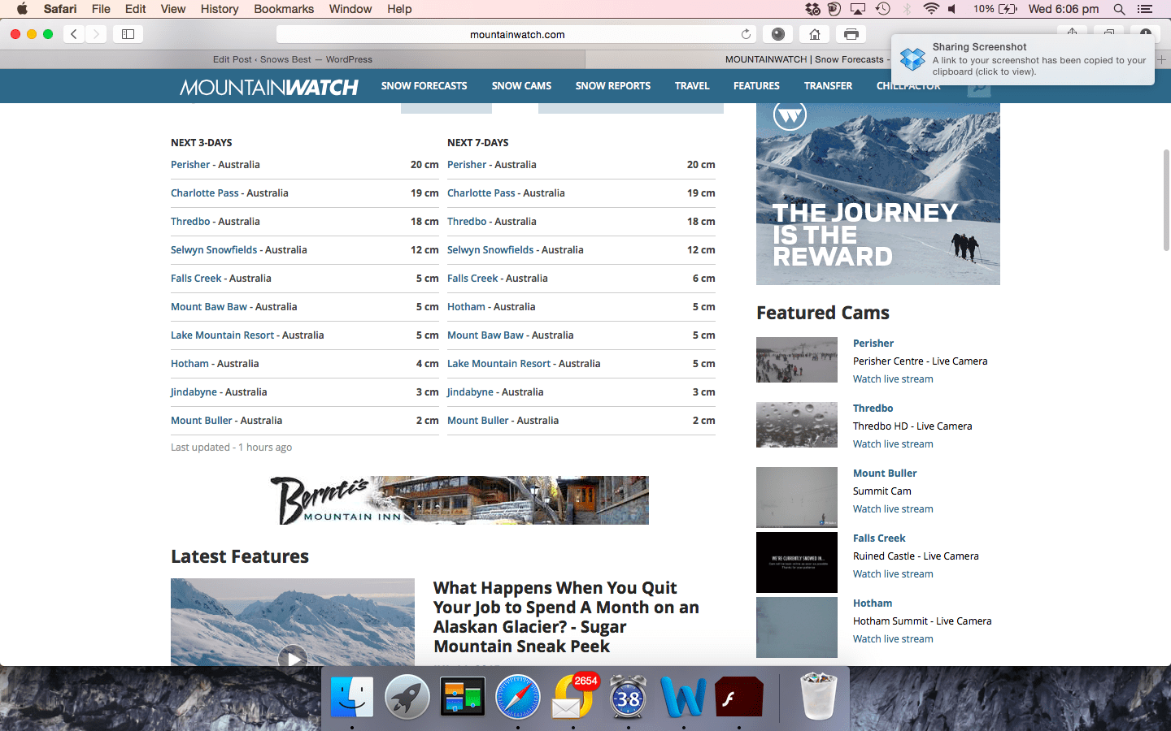
Task: Click the battery 10% status indicator
Action: [995, 9]
